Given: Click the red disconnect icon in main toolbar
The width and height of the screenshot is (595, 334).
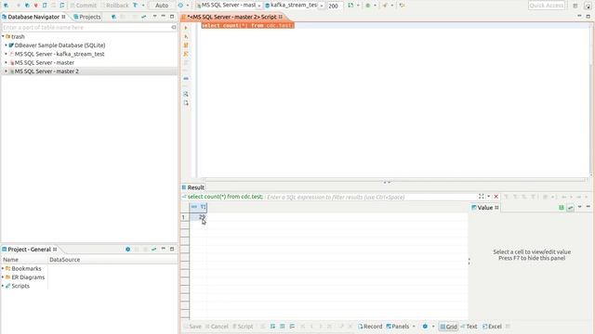Looking at the screenshot, I should [x=36, y=6].
